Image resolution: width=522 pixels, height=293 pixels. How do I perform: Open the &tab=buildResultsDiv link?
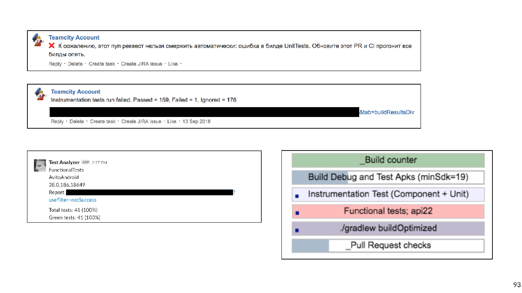pyautogui.click(x=387, y=112)
